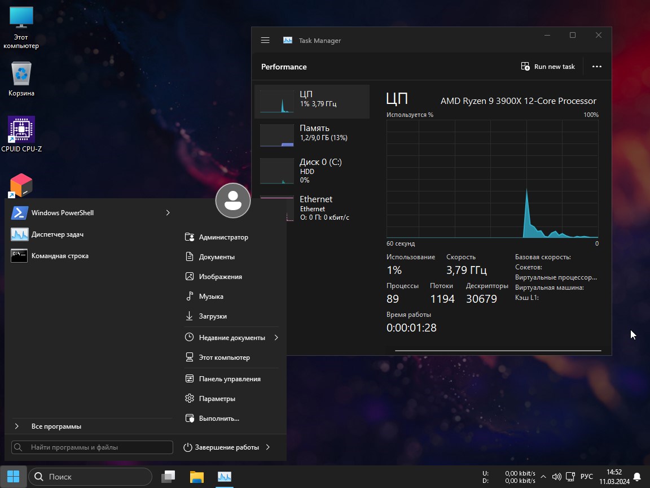Viewport: 650px width, 488px height.
Task: Click the horizontal scrollbar in Task Manager
Action: [x=498, y=351]
